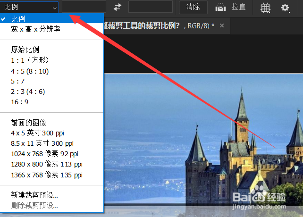Click the 拉直 label button
Image resolution: width=303 pixels, height=217 pixels.
(239, 7)
